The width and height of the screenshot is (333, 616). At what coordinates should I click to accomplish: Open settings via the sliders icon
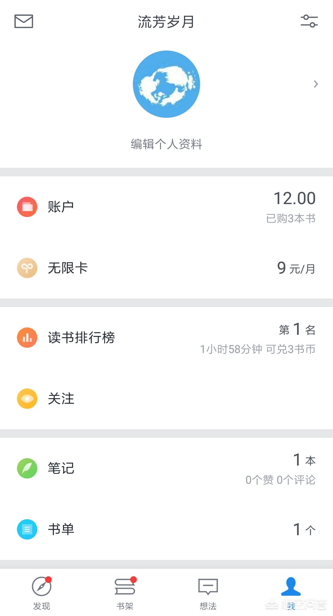(309, 21)
